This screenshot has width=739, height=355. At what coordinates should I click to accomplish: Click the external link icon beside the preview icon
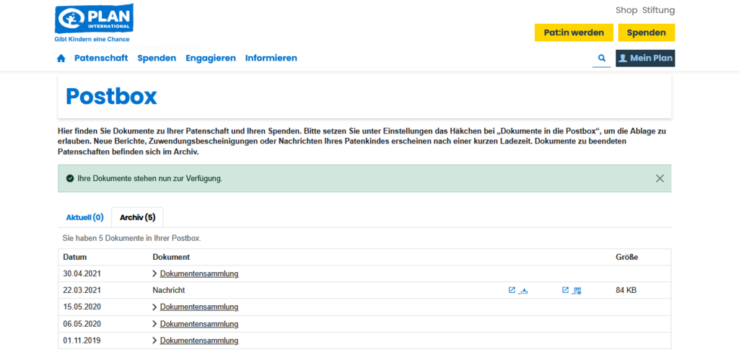[565, 291]
